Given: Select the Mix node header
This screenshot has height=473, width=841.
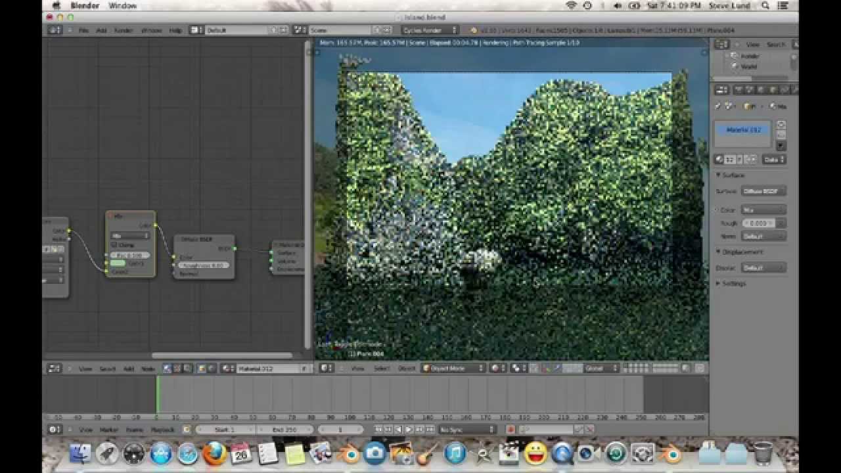Looking at the screenshot, I should click(x=131, y=215).
